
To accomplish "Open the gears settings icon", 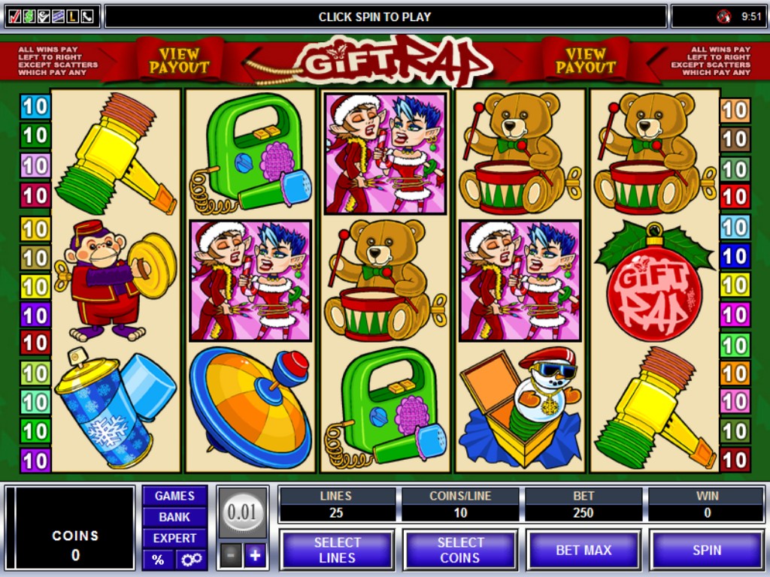I will pyautogui.click(x=191, y=559).
